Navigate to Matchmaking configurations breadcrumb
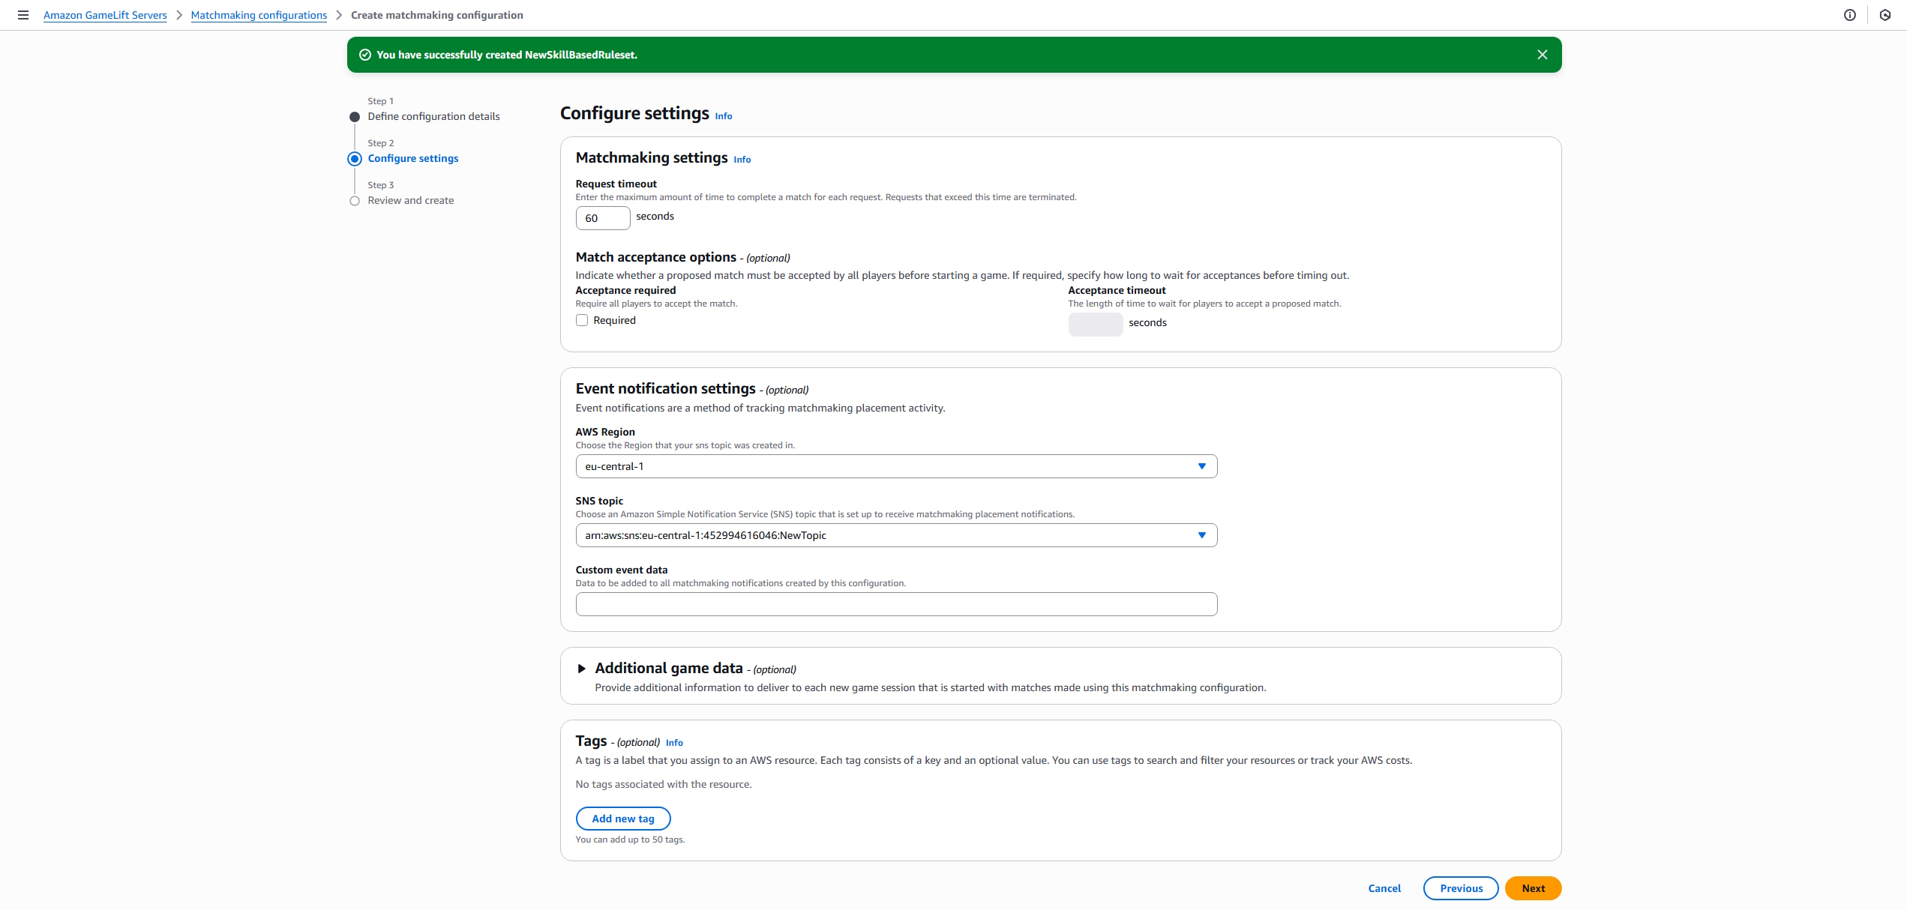Viewport: 1907px width, 910px height. [259, 15]
